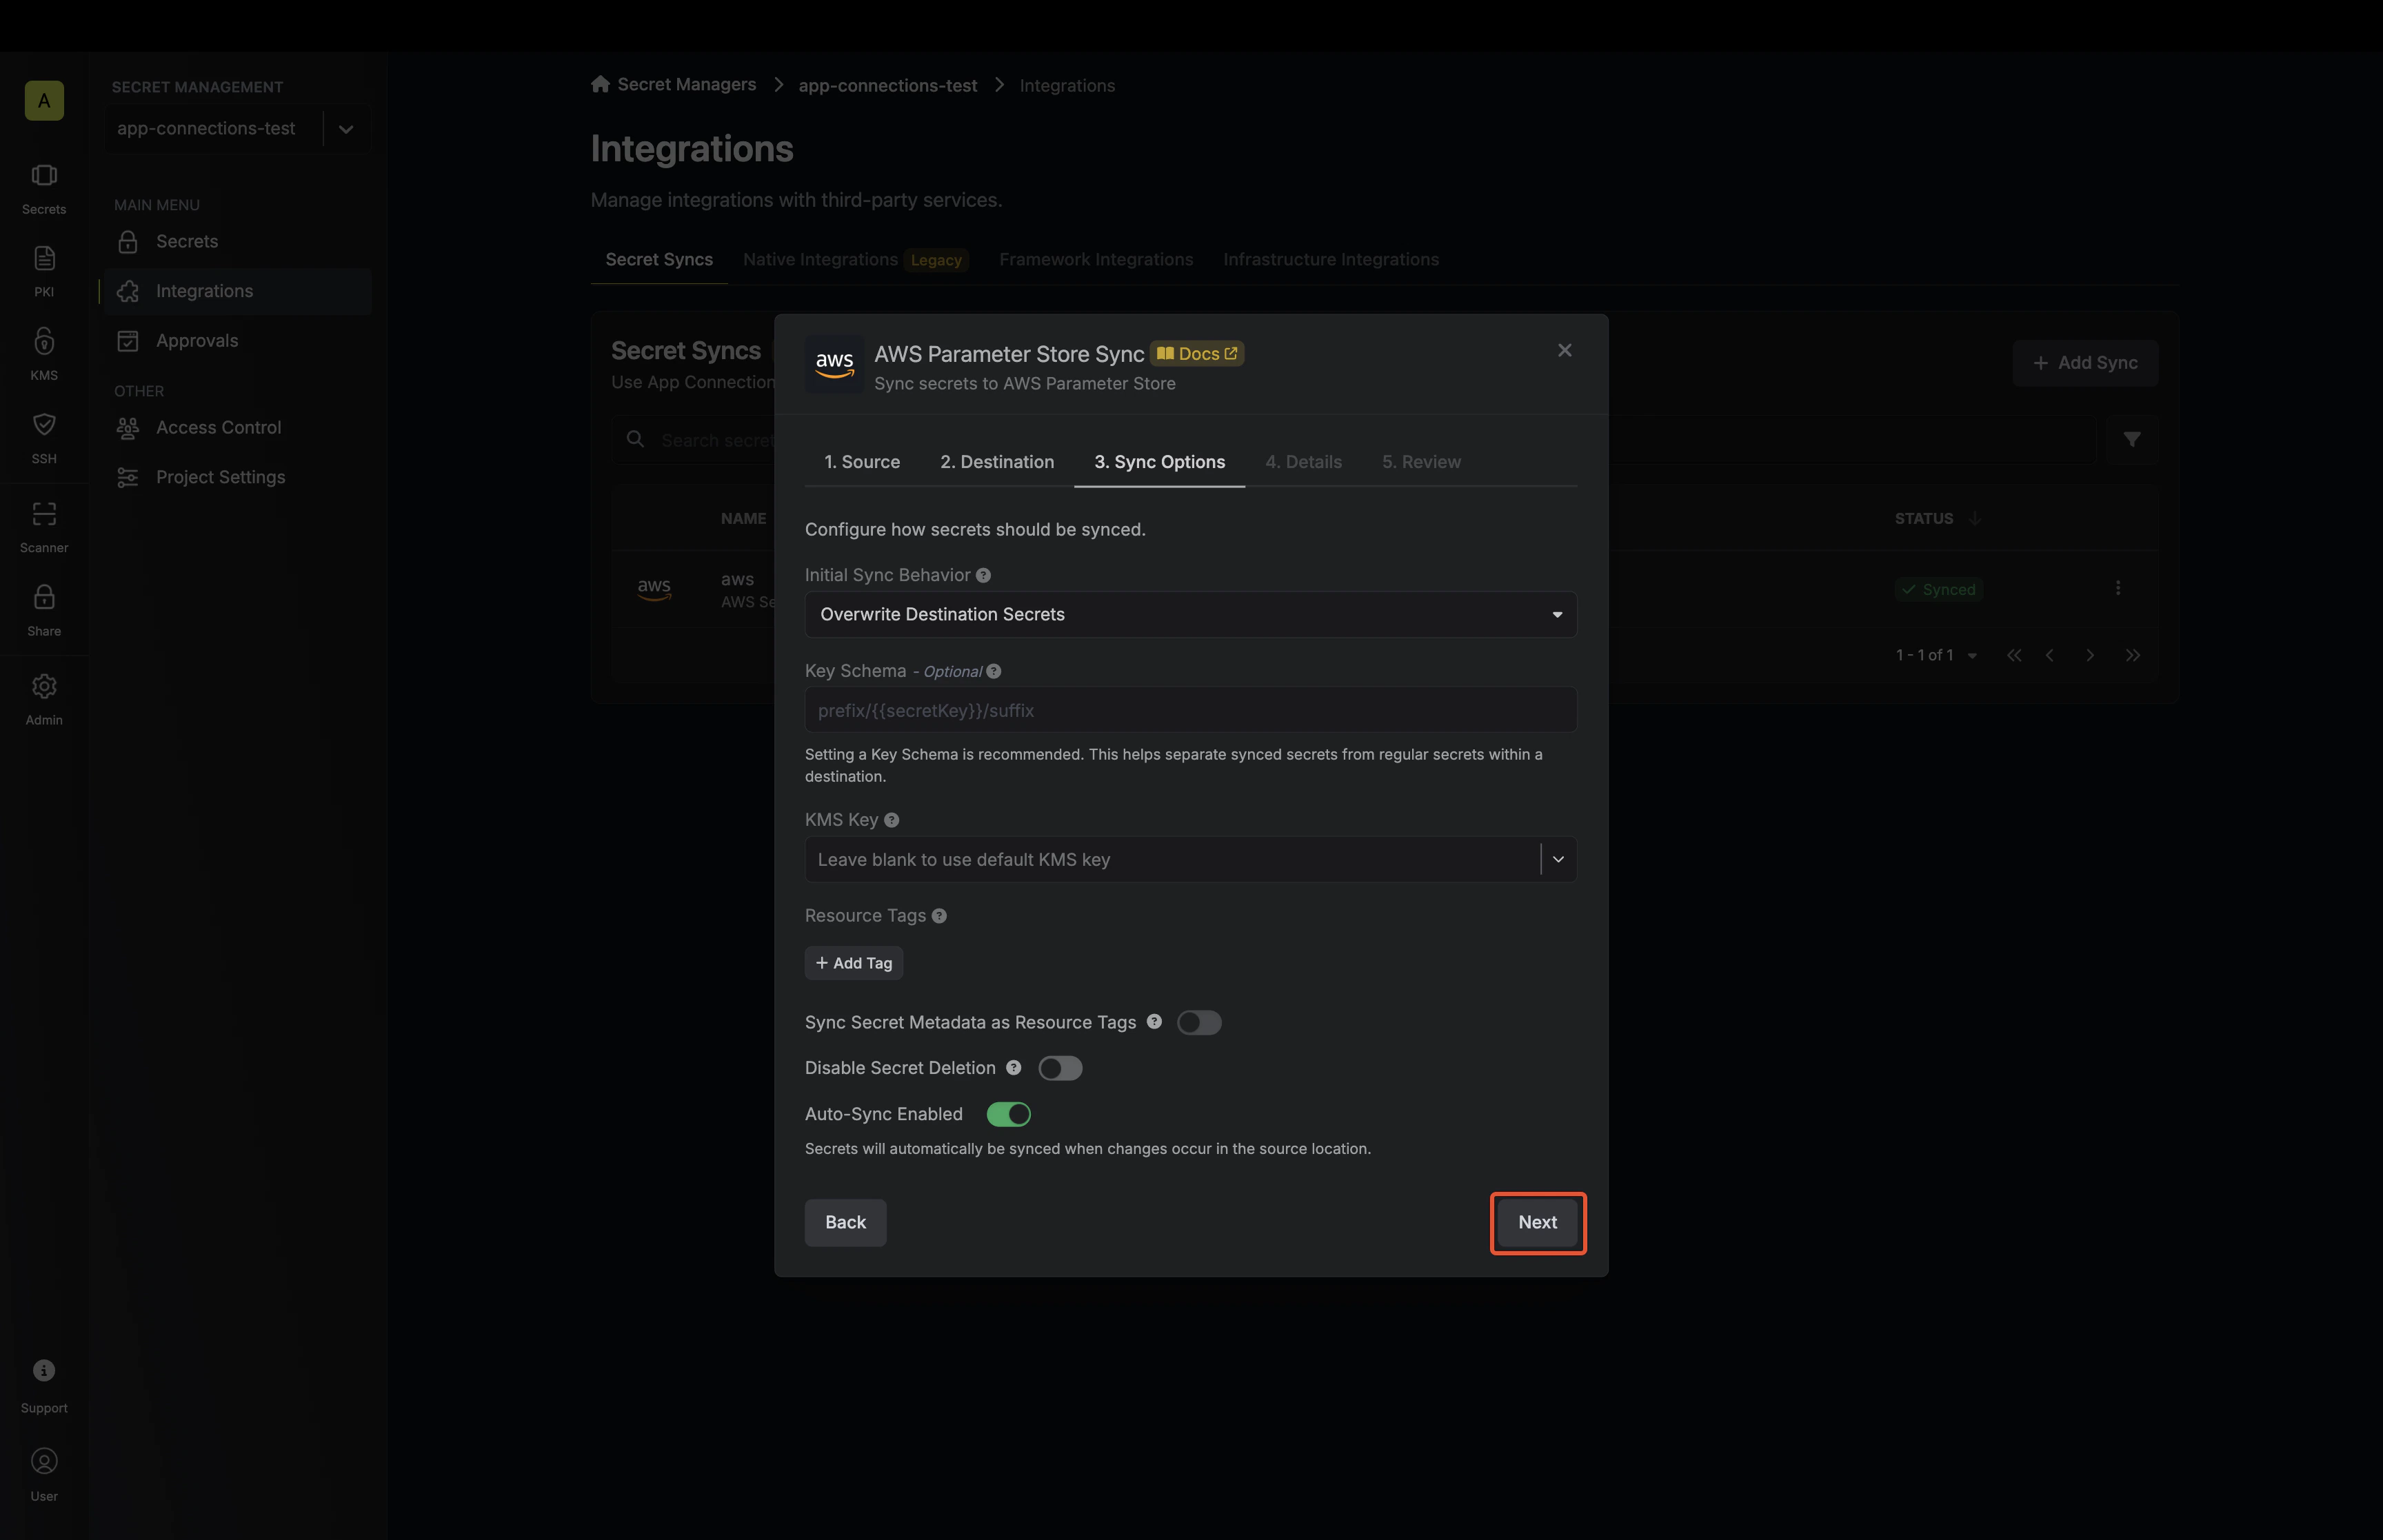This screenshot has height=1540, width=2383.
Task: Open Approvals in the main menu
Action: point(237,341)
